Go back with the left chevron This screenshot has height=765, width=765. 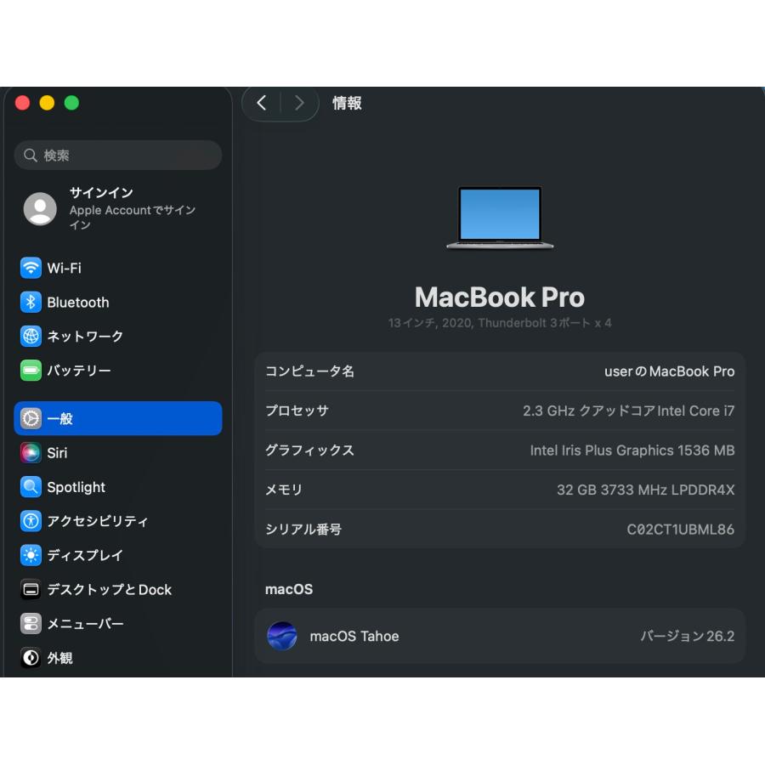[x=262, y=103]
